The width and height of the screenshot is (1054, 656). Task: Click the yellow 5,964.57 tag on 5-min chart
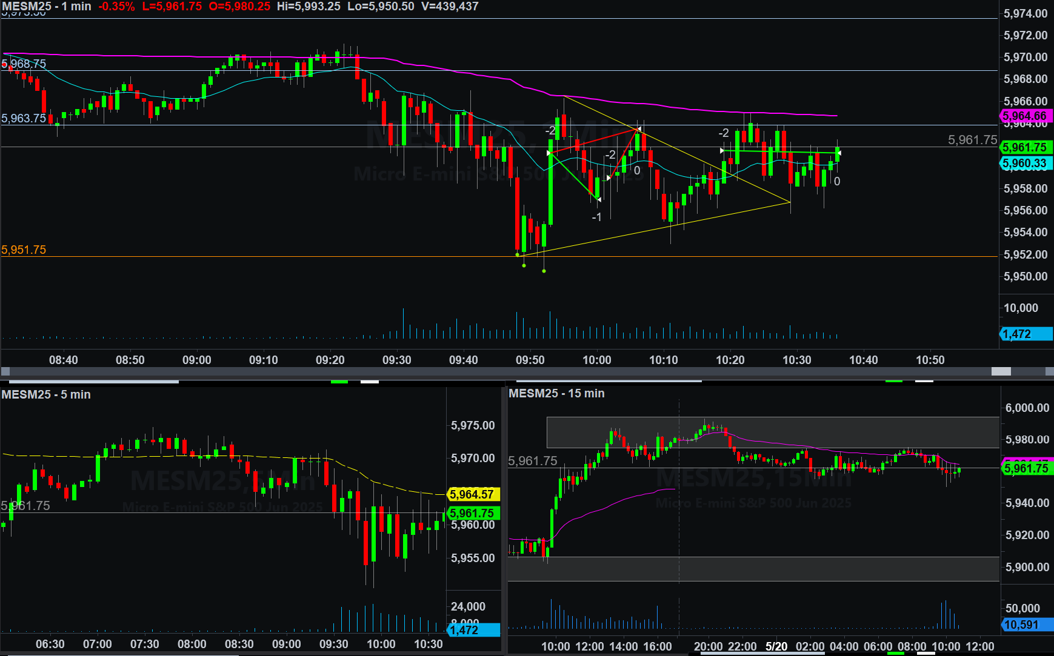click(x=472, y=494)
